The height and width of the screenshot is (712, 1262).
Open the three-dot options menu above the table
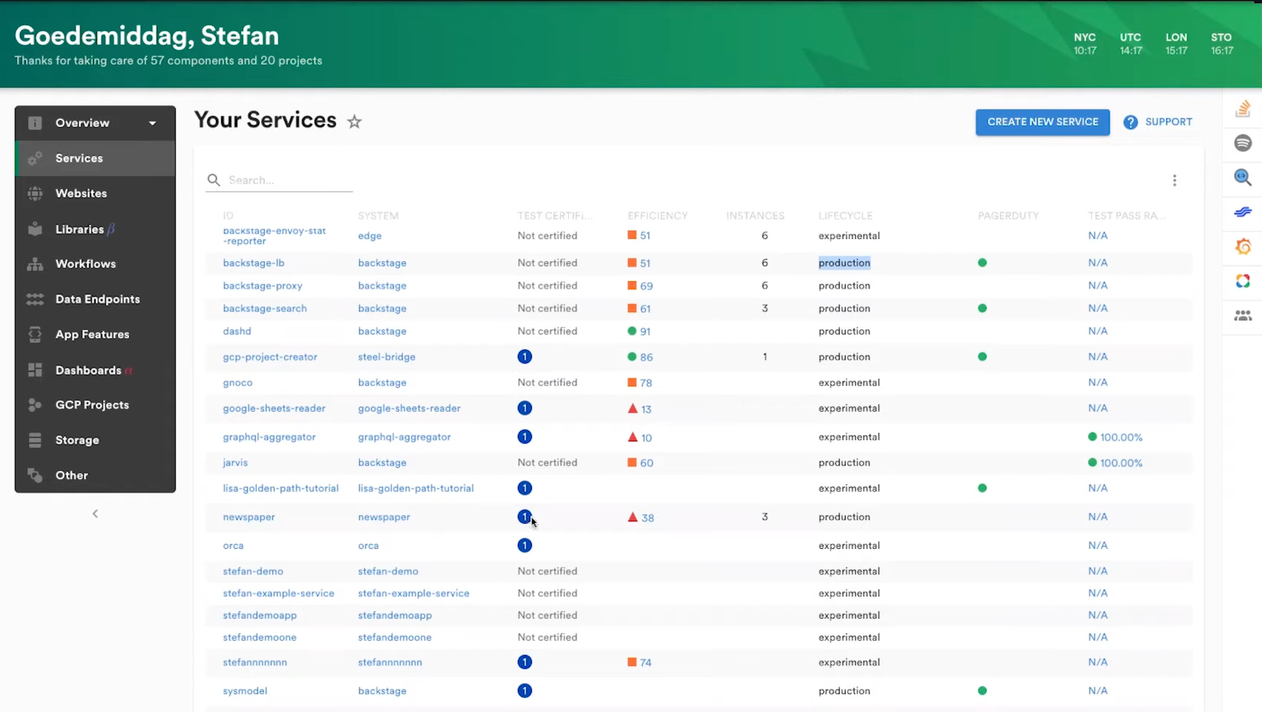coord(1174,180)
